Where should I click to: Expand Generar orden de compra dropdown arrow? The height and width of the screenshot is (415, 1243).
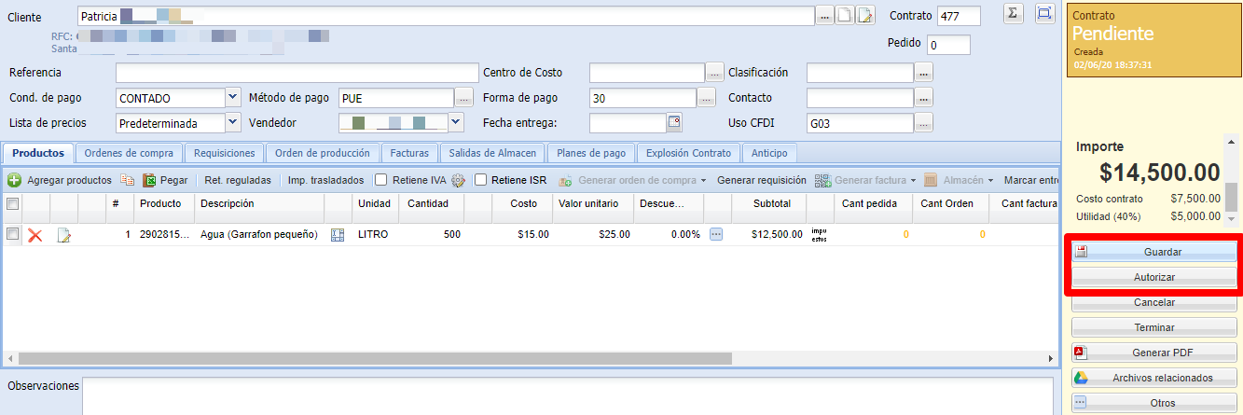704,181
